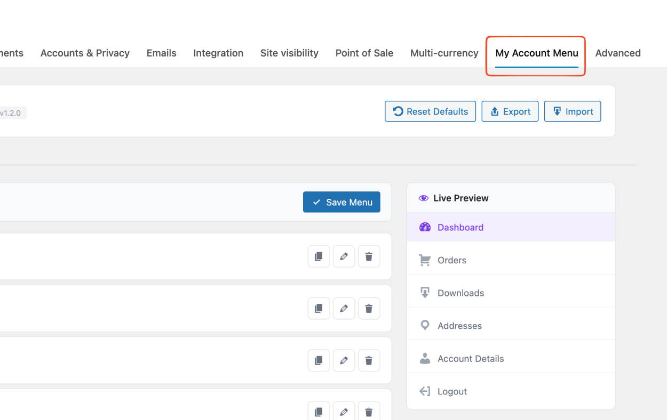Edit the second menu item with pencil icon
667x420 pixels.
344,308
